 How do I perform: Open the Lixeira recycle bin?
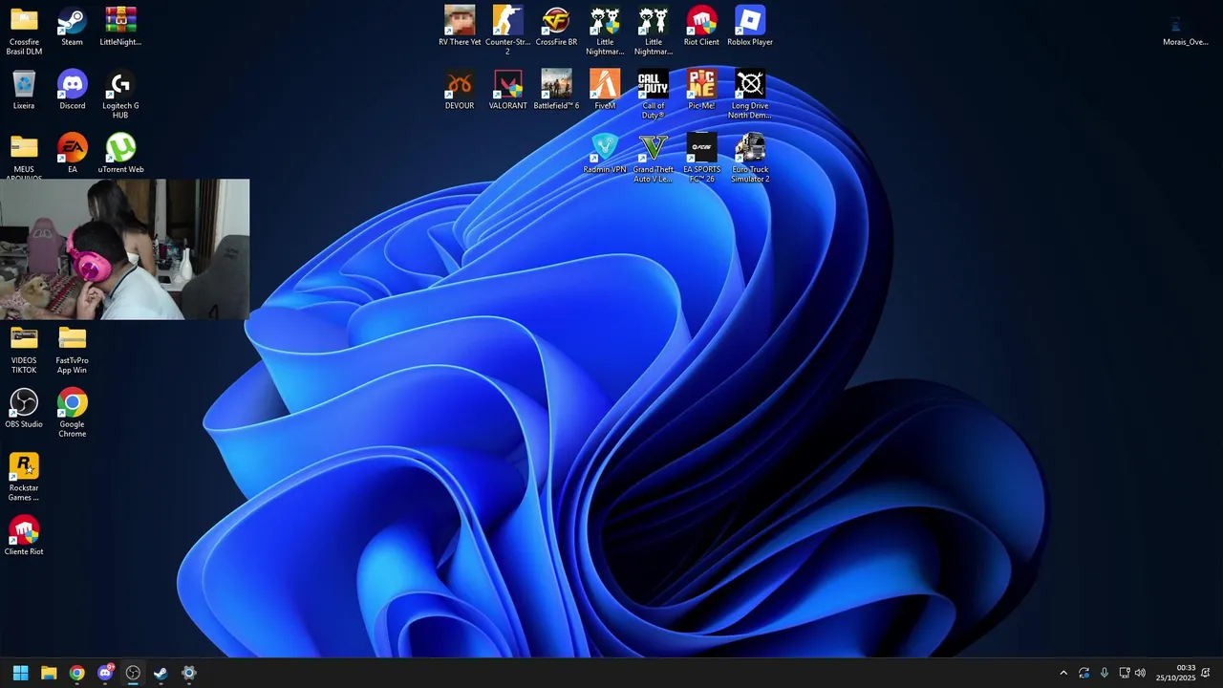(24, 90)
